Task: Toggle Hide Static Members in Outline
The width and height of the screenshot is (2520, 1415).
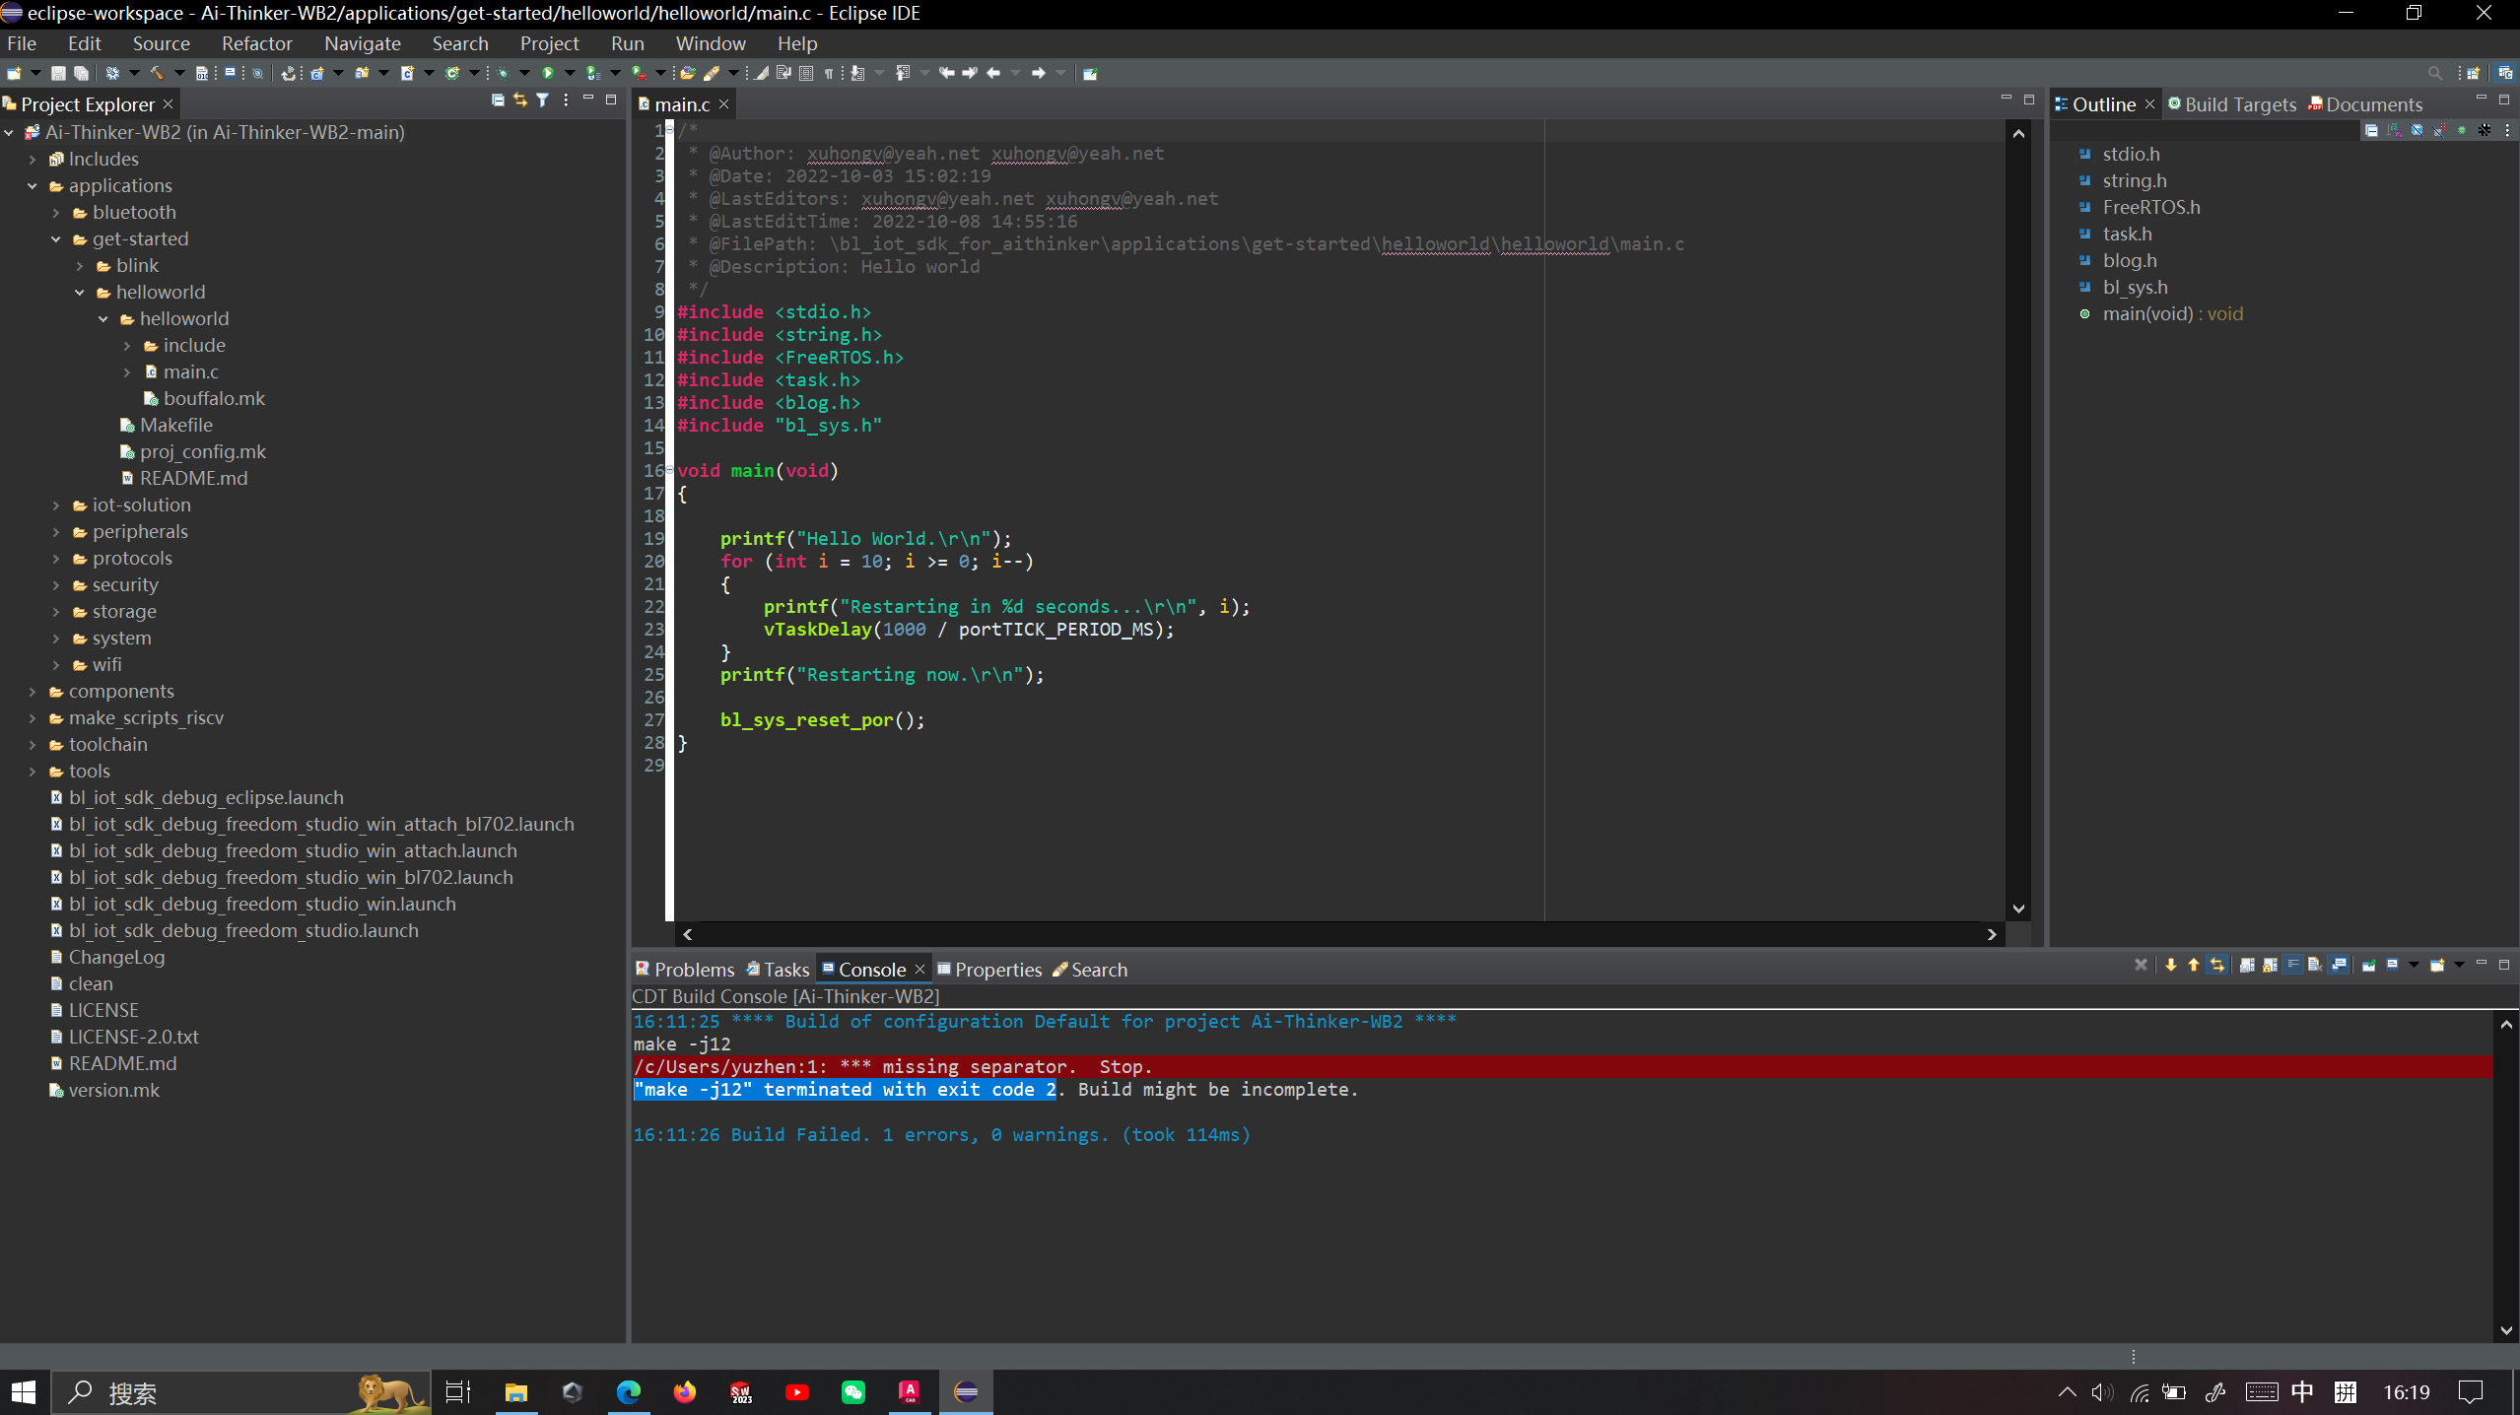Action: [2440, 130]
